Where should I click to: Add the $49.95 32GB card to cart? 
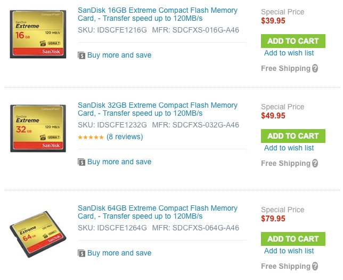pyautogui.click(x=293, y=136)
